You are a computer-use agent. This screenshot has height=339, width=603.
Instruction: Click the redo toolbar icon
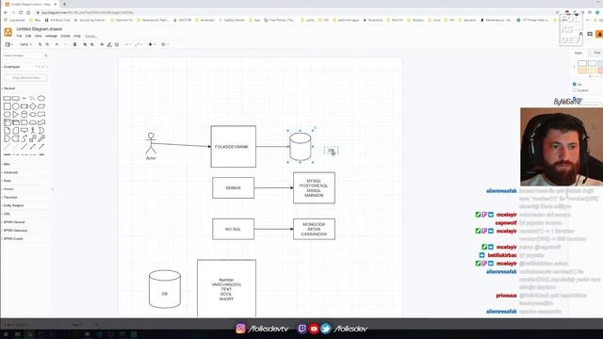tap(65, 44)
